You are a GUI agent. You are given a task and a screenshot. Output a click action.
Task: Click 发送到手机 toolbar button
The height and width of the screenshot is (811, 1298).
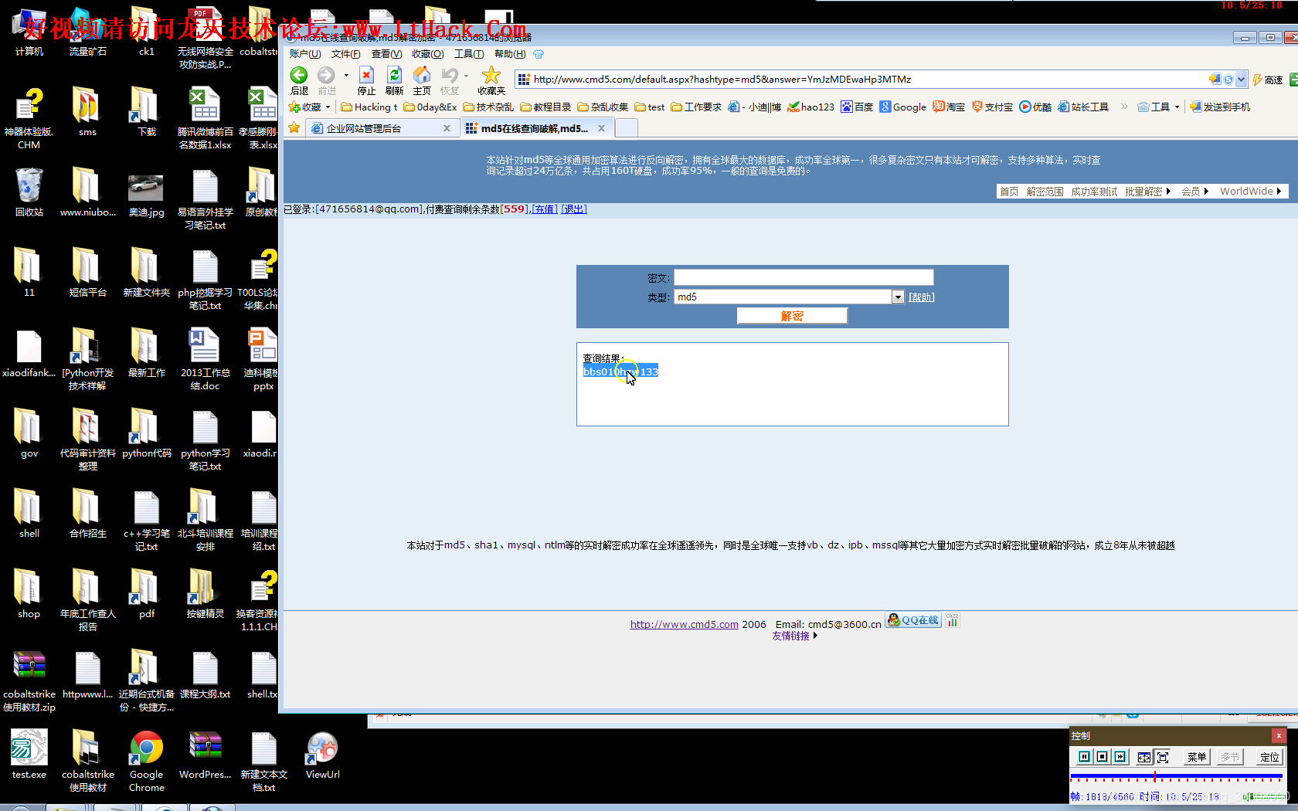(x=1220, y=107)
